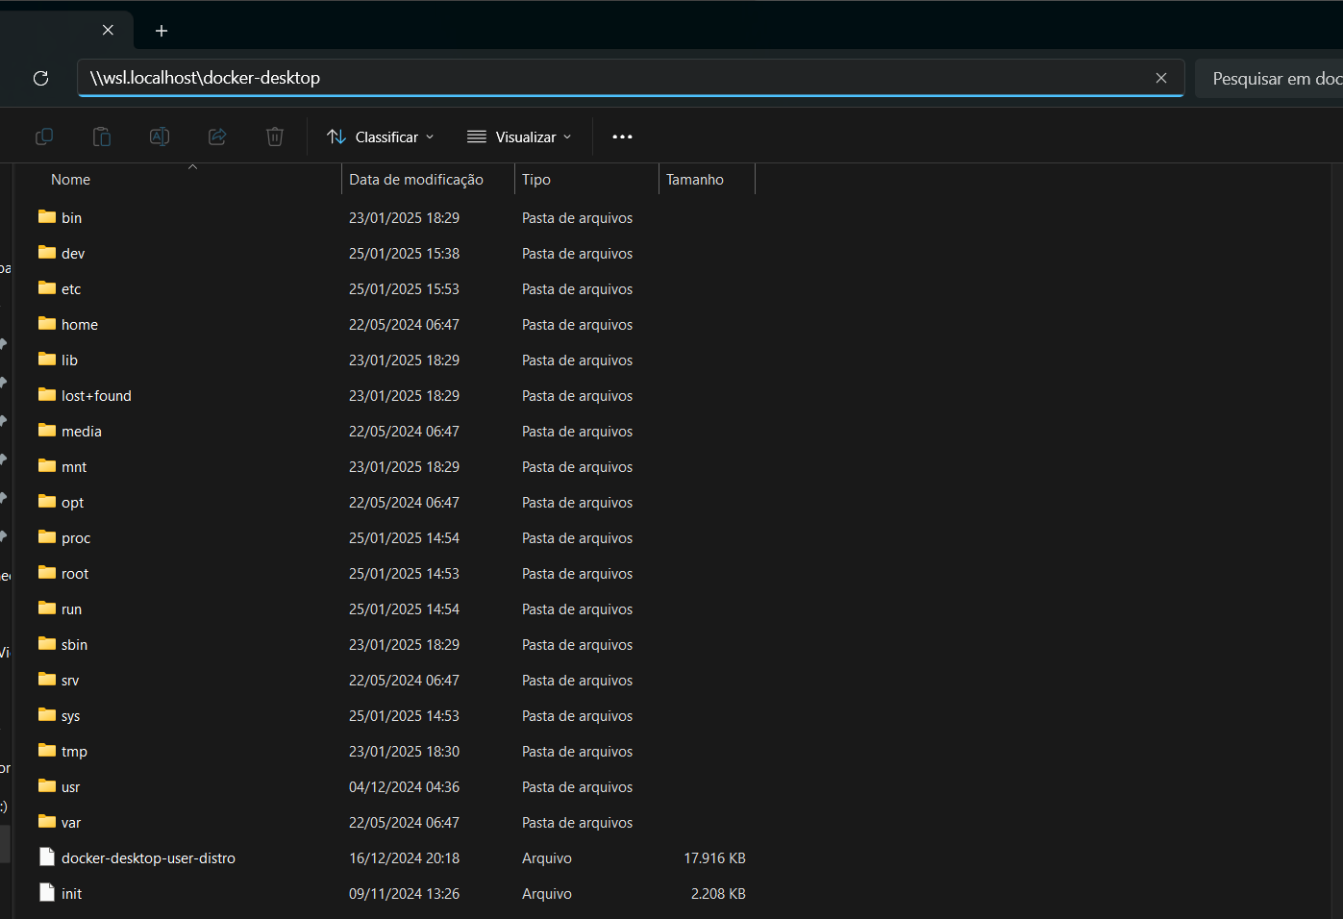Screen dimensions: 1343x919
Task: Click the date 25/01/2025 15:53 of etc
Action: click(404, 289)
